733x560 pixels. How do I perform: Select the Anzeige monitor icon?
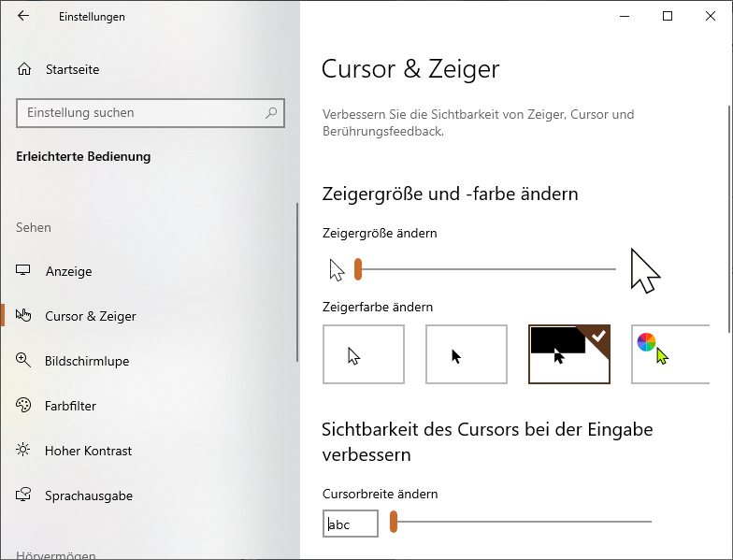coord(22,270)
